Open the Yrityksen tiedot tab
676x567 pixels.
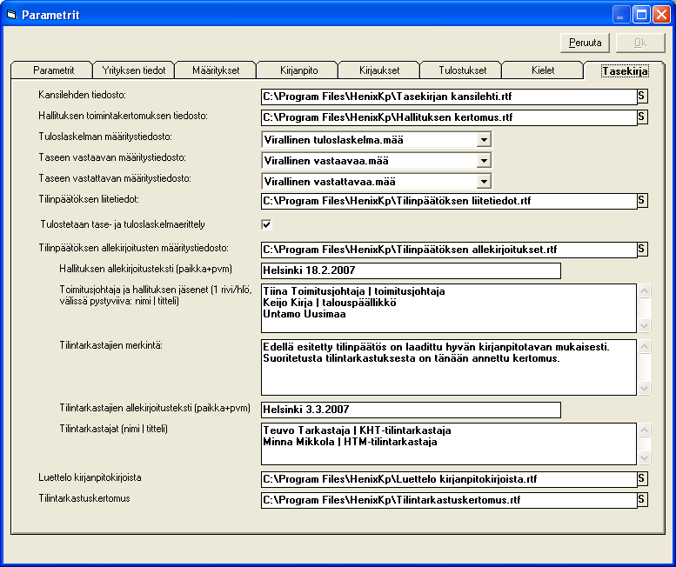[x=134, y=70]
